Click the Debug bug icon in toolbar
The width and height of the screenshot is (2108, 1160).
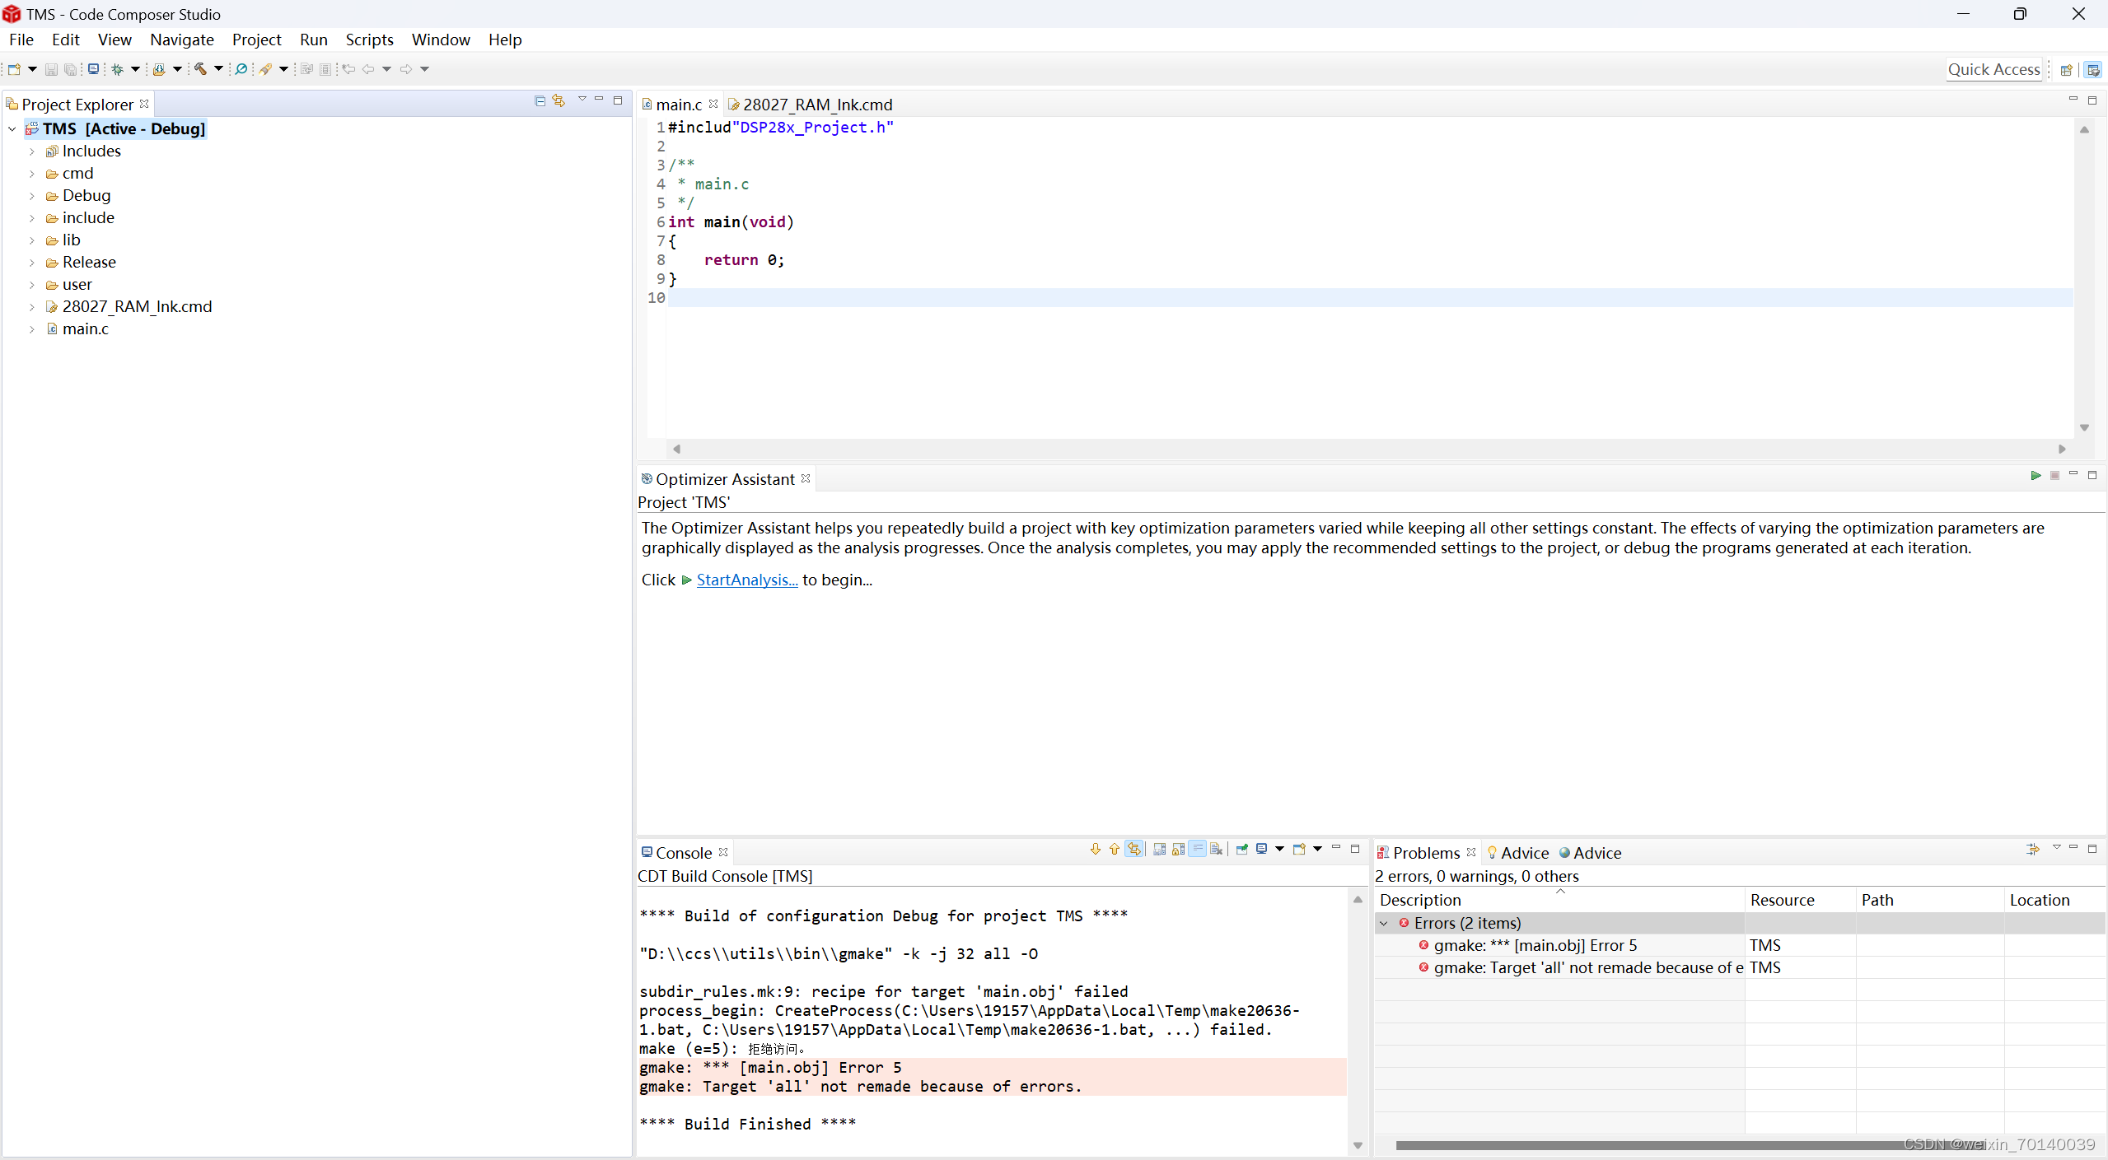[x=118, y=69]
